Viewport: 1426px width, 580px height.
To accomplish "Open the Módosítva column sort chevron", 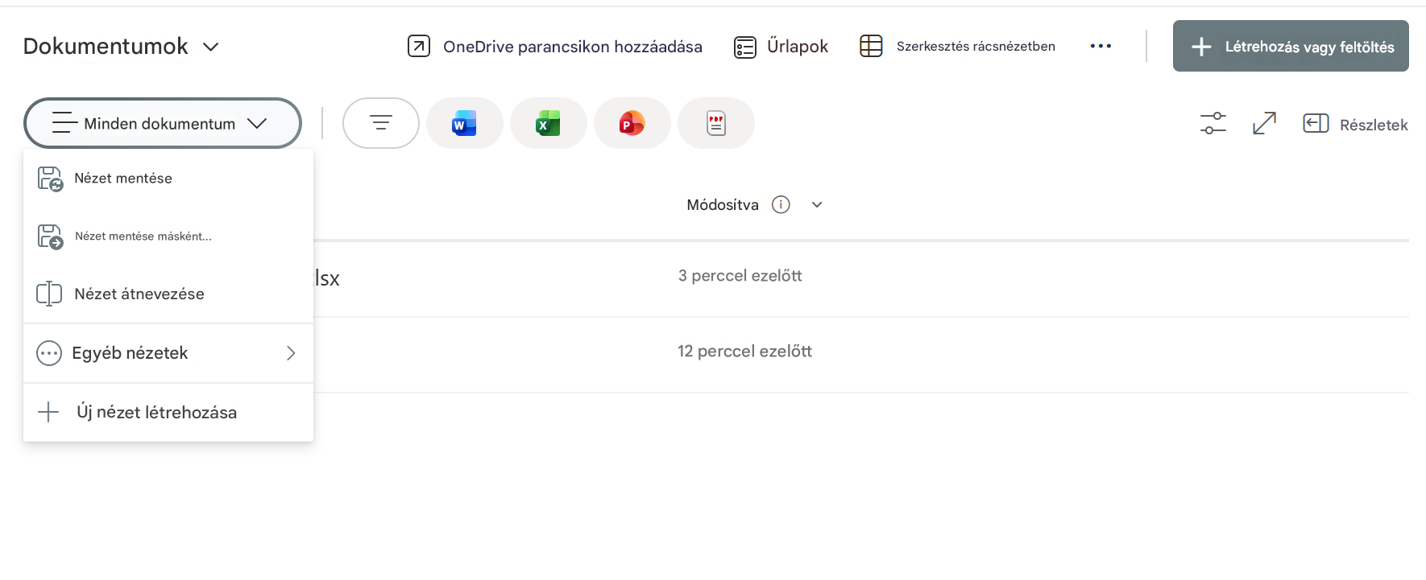I will [x=817, y=204].
